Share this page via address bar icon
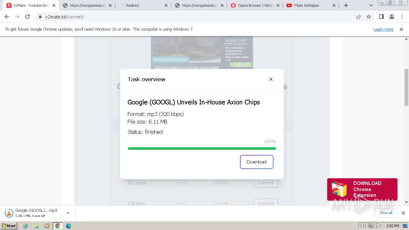 (x=359, y=17)
